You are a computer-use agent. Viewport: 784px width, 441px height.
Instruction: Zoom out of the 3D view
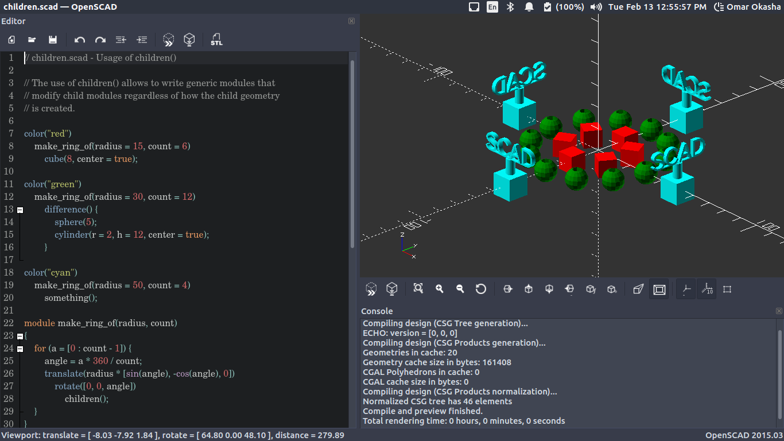460,289
